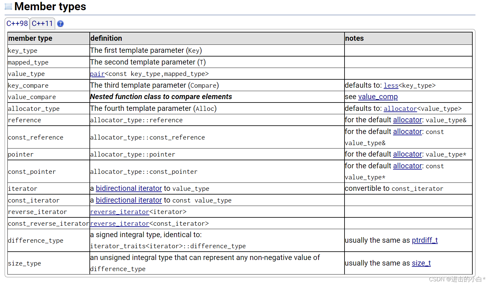The height and width of the screenshot is (285, 490).
Task: Follow the value_comp link
Action: [378, 97]
